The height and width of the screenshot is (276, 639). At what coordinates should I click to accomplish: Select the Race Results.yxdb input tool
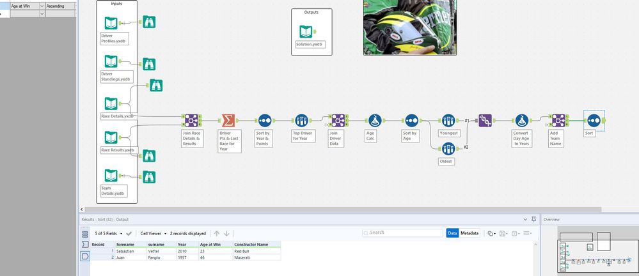[x=111, y=137]
